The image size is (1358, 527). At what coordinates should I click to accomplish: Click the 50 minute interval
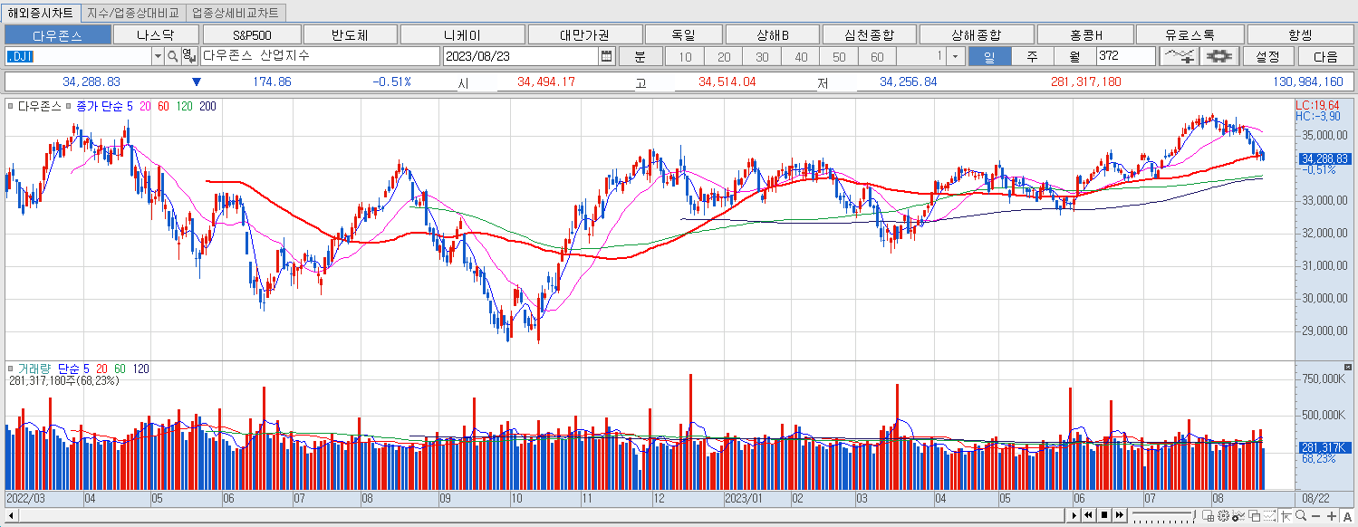(839, 56)
